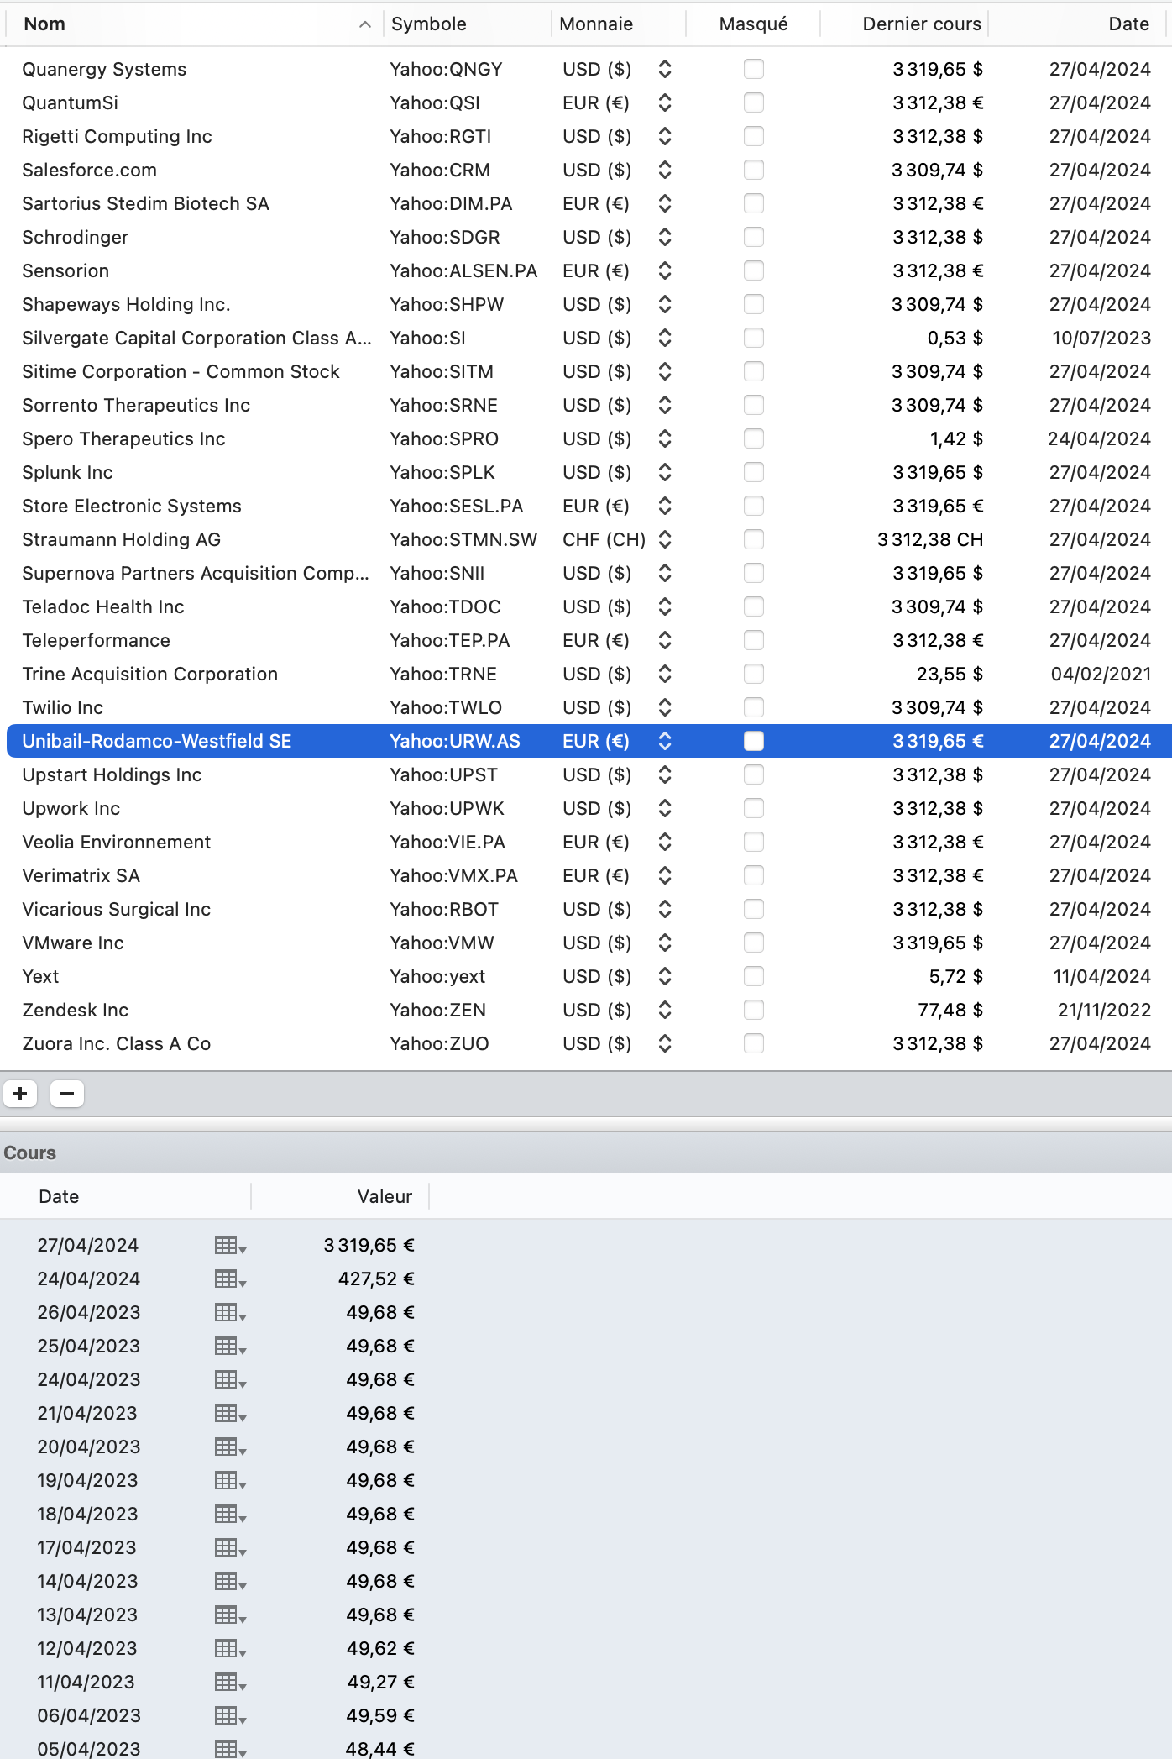Click the 05/04/2023 quote date
The image size is (1172, 1759).
[88, 1749]
